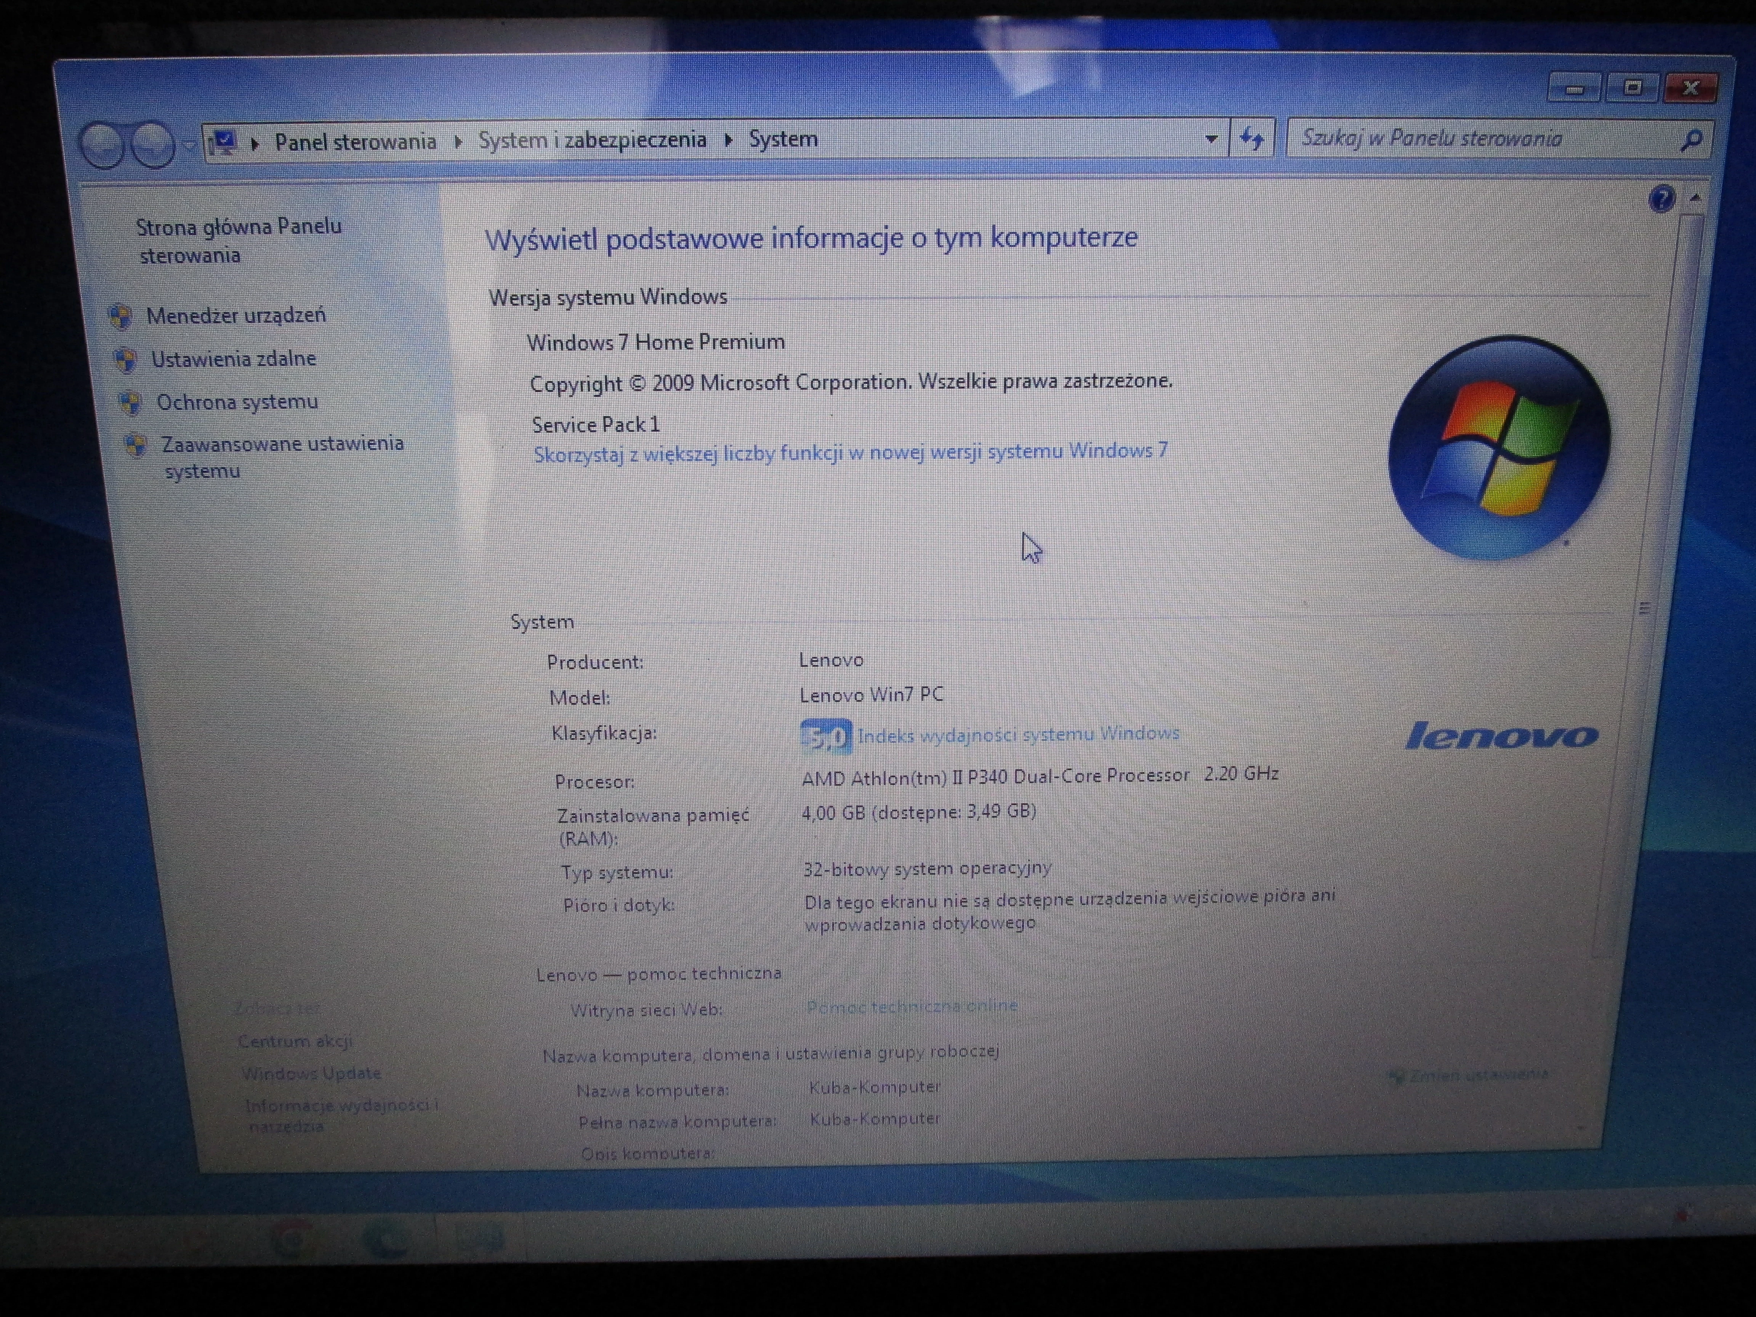Click the refresh button in address bar
Image resolution: width=1756 pixels, height=1317 pixels.
coord(1252,138)
